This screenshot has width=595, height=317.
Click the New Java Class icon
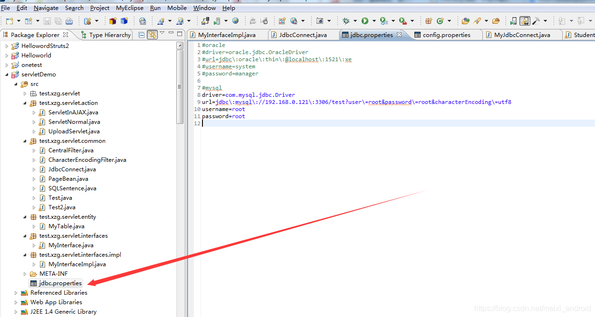(x=440, y=21)
